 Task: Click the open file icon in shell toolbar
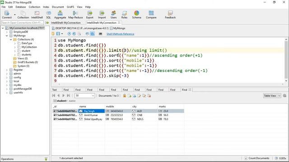click(53, 34)
